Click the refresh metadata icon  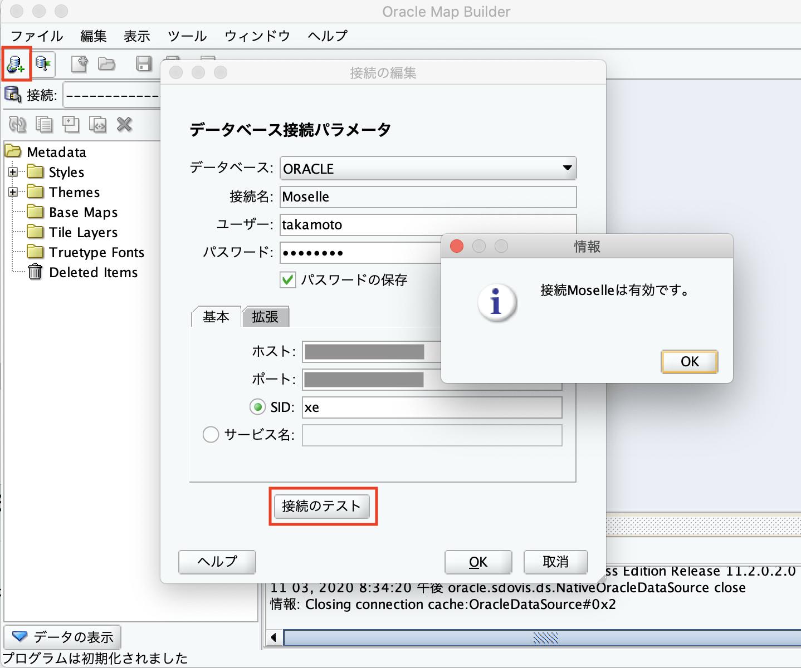click(x=17, y=124)
